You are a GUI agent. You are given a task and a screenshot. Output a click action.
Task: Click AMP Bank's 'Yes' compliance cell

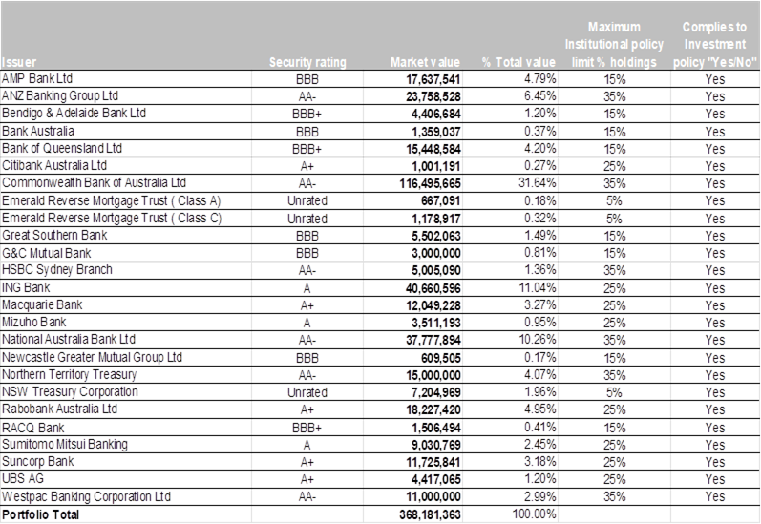click(715, 79)
